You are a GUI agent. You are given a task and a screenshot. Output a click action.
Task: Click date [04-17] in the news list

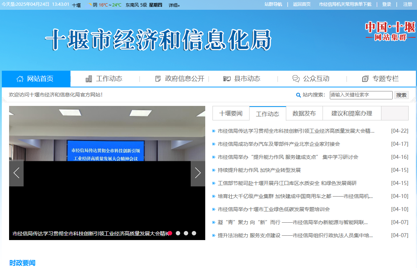400,144
